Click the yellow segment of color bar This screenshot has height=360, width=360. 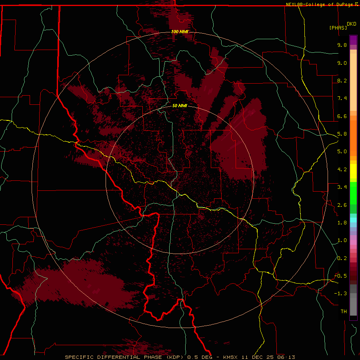tap(353, 171)
